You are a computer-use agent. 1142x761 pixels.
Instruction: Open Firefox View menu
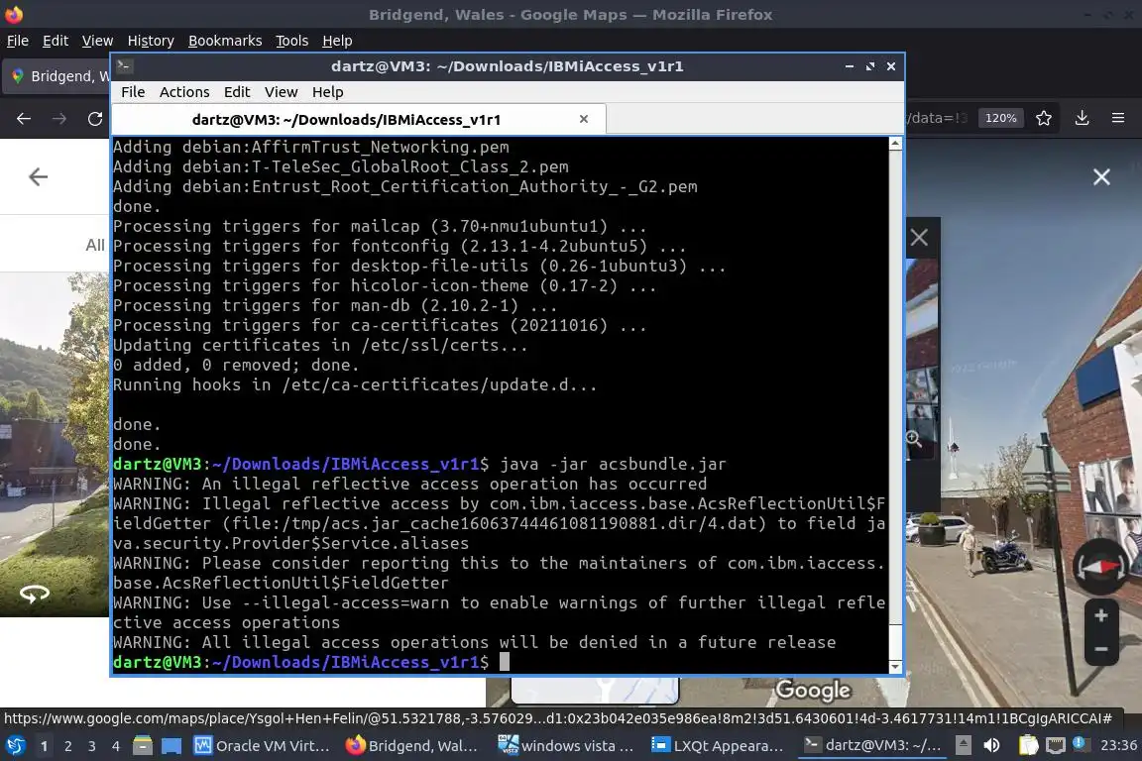coord(97,41)
